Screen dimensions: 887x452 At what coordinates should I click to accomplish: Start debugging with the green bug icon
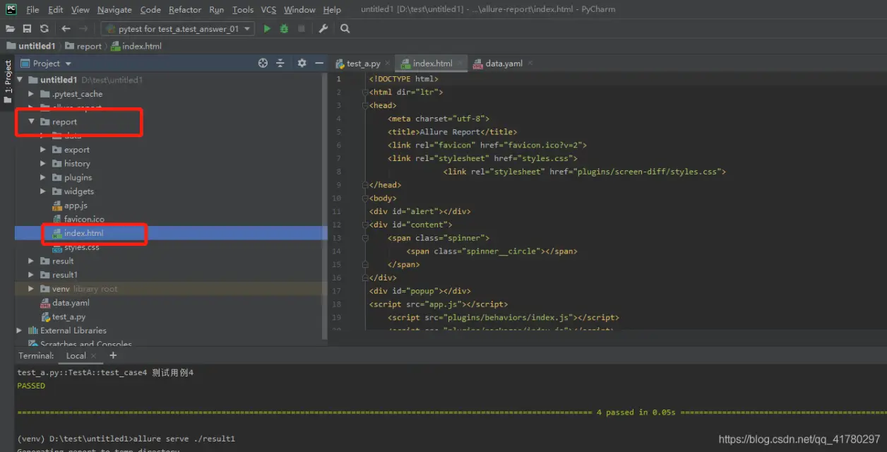pos(284,28)
